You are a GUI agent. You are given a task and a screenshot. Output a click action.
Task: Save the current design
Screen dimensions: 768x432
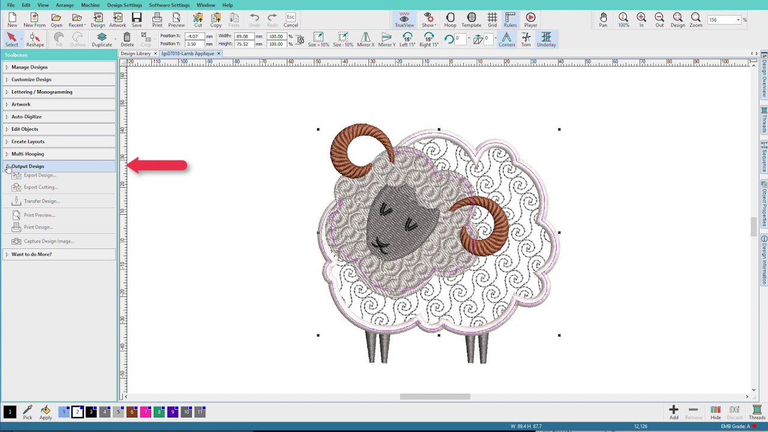[x=137, y=20]
